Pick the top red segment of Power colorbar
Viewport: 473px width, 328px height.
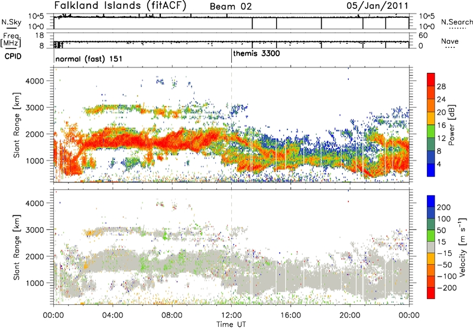(x=431, y=79)
